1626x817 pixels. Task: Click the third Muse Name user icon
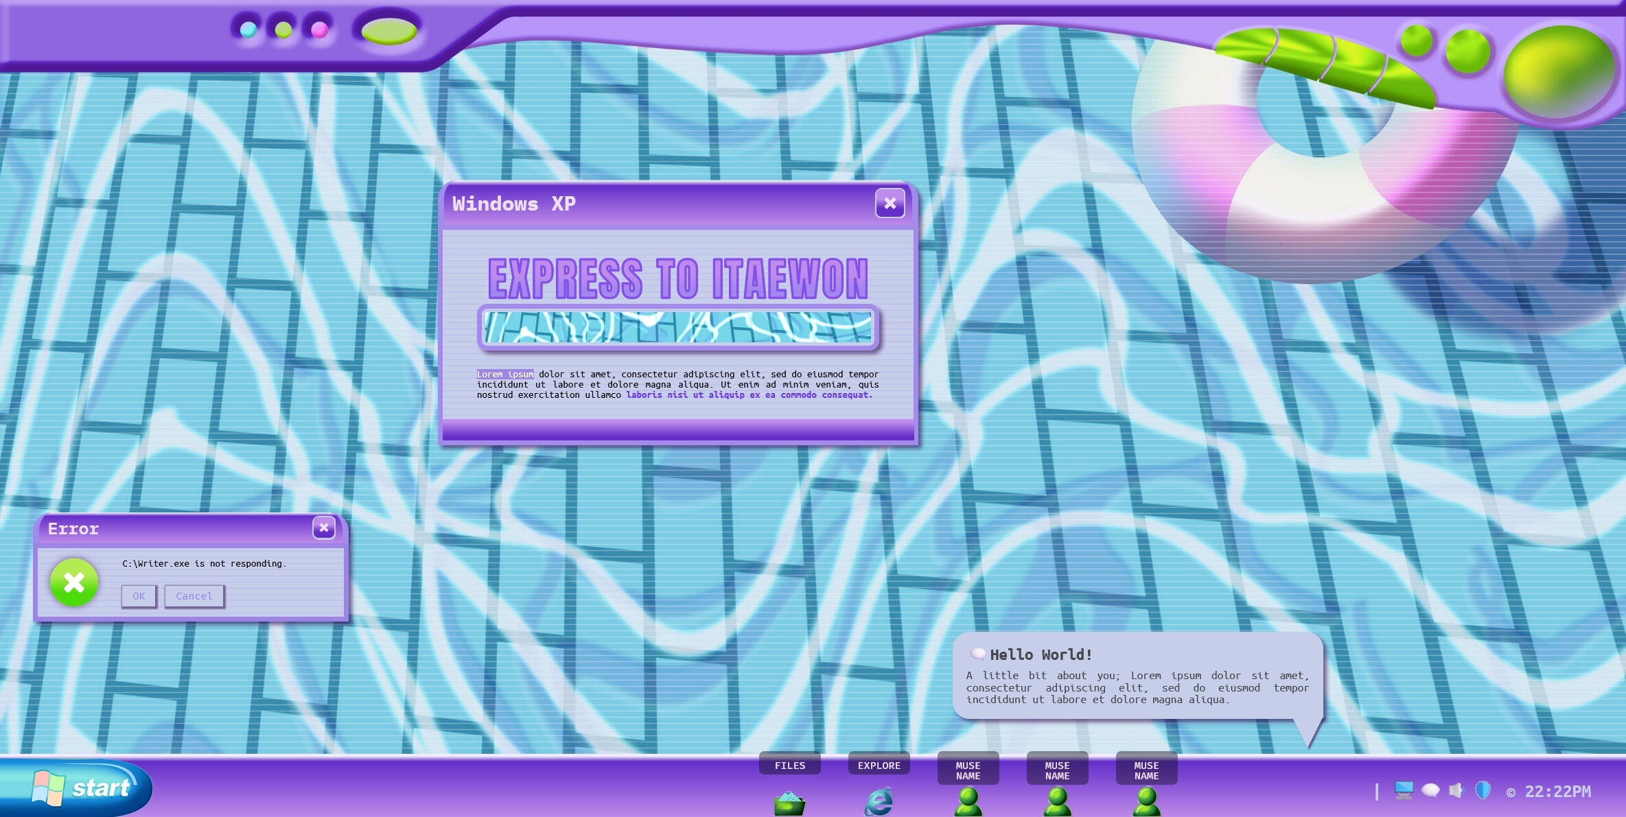coord(1146,802)
